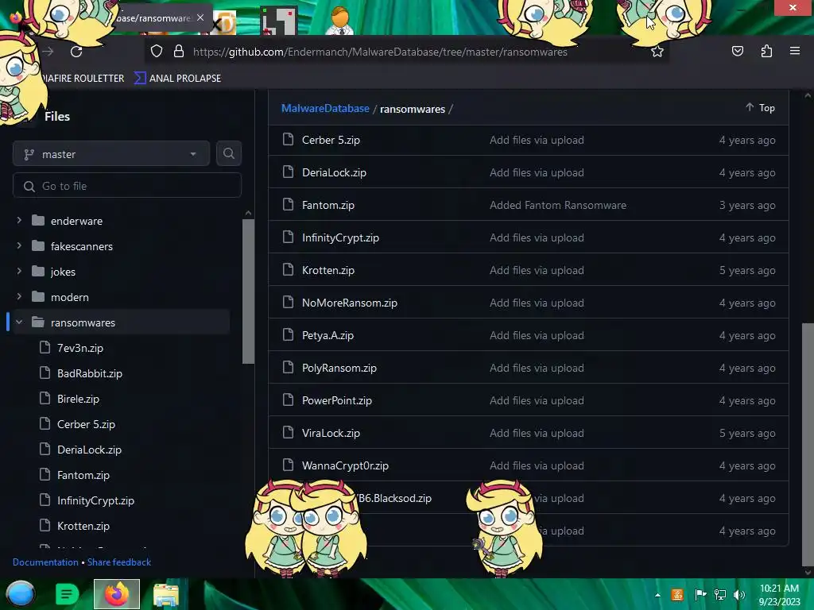Open Krotten.zip in the file list
The width and height of the screenshot is (814, 610).
click(x=328, y=270)
